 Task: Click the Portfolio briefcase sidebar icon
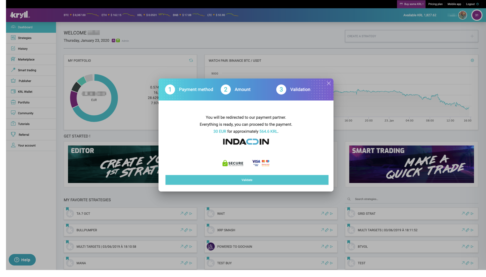tap(13, 102)
